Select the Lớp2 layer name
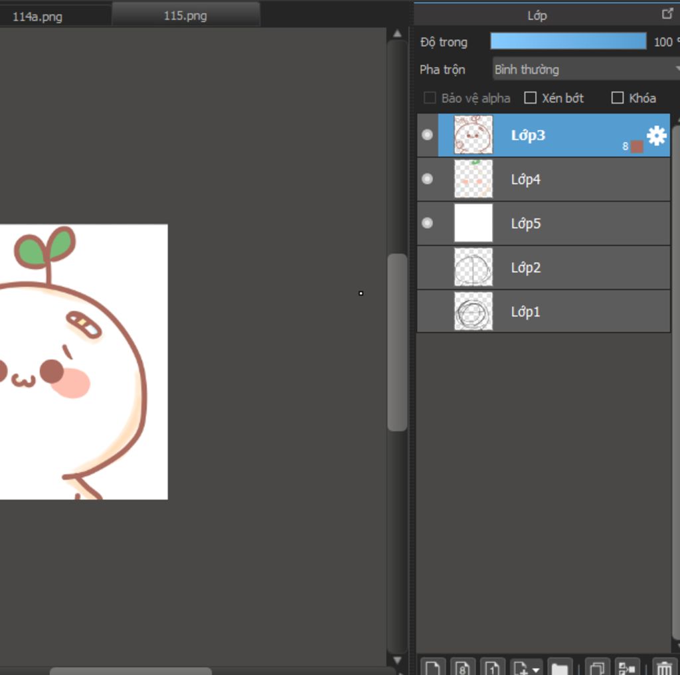This screenshot has width=680, height=675. [526, 267]
